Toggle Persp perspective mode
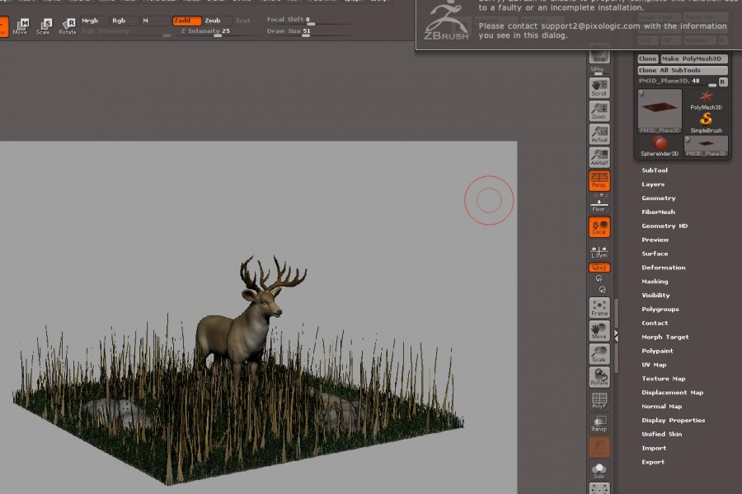Image resolution: width=742 pixels, height=494 pixels. 599,180
